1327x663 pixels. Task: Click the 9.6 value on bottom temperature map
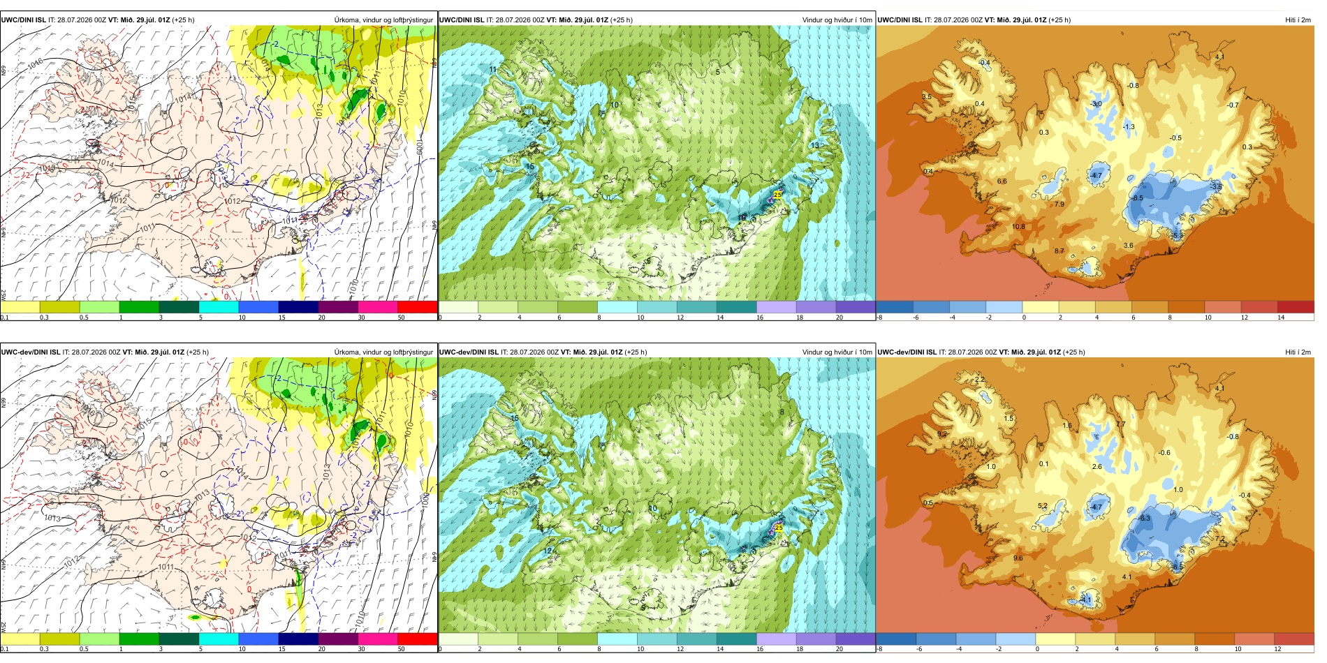[x=1018, y=558]
